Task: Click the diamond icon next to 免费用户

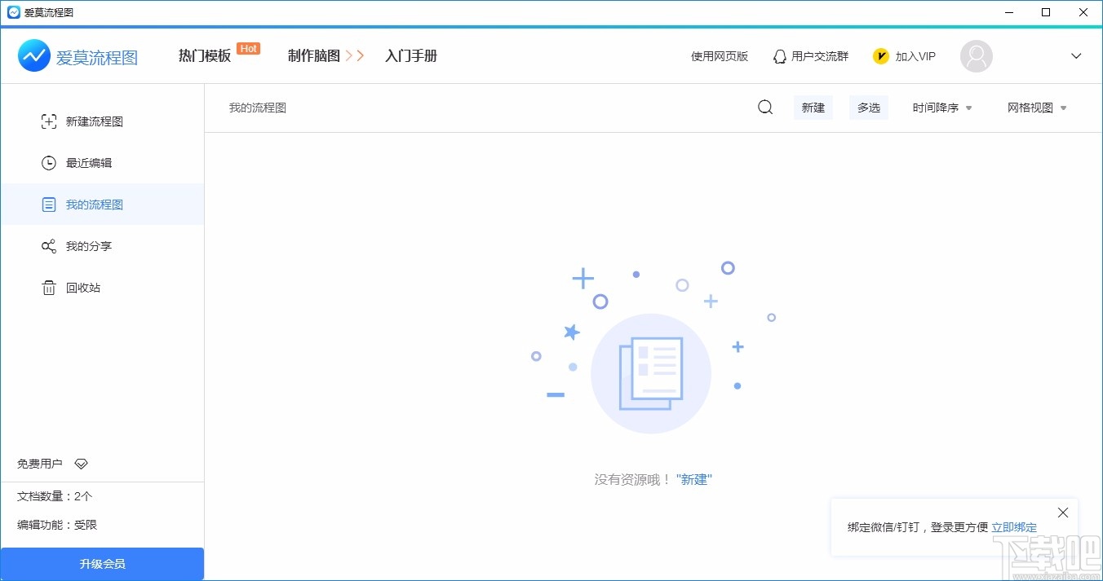Action: pyautogui.click(x=81, y=463)
